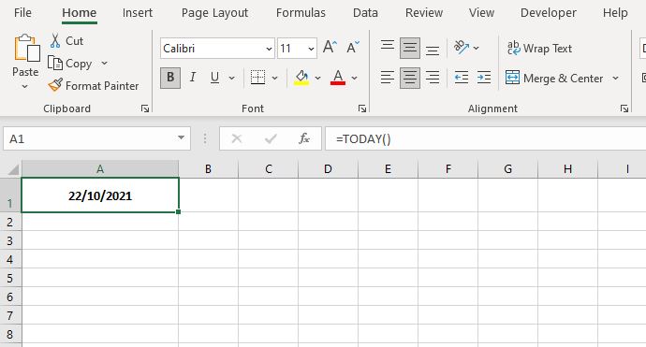Center text horizontally
The width and height of the screenshot is (646, 347).
[410, 78]
